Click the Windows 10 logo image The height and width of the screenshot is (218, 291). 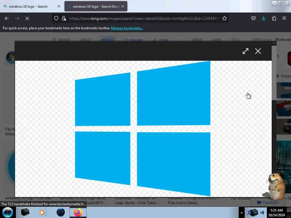[143, 129]
